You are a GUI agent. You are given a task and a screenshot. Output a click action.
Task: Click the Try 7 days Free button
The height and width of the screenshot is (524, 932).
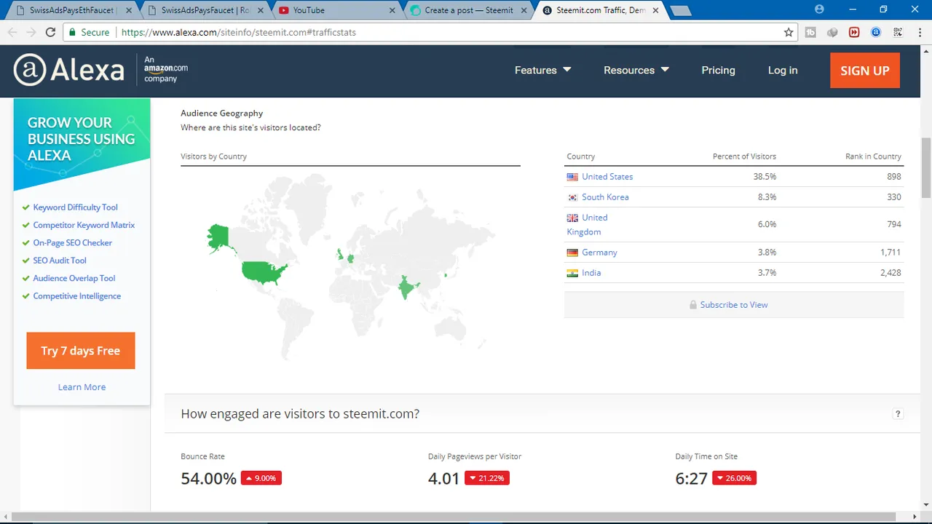(81, 351)
